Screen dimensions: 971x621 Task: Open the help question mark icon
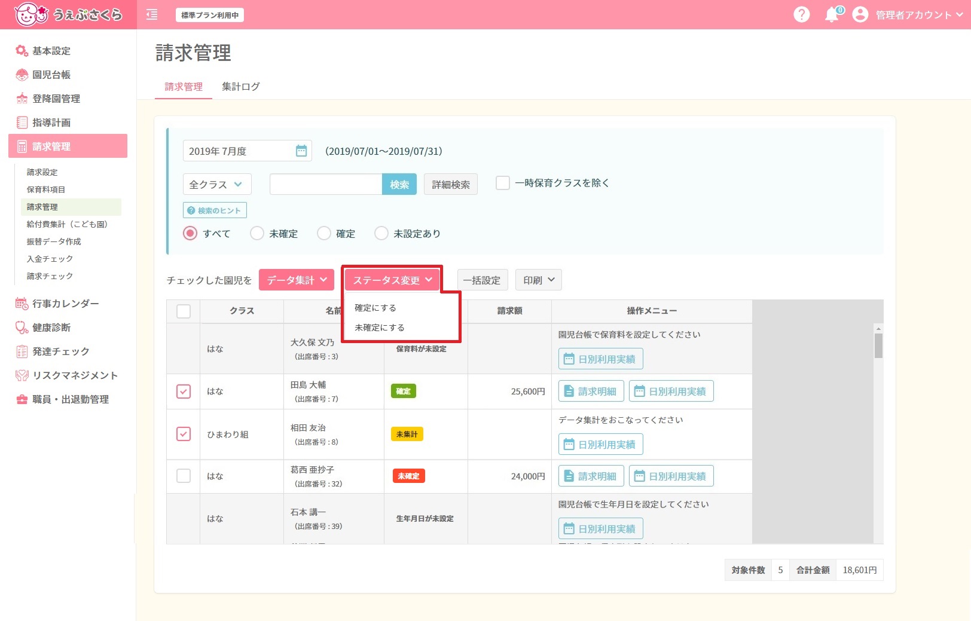[x=801, y=14]
